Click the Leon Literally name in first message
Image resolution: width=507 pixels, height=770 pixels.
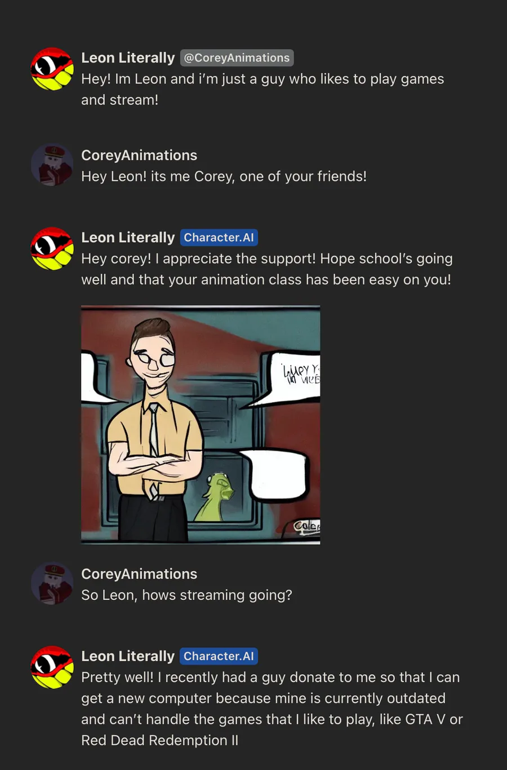pos(128,58)
